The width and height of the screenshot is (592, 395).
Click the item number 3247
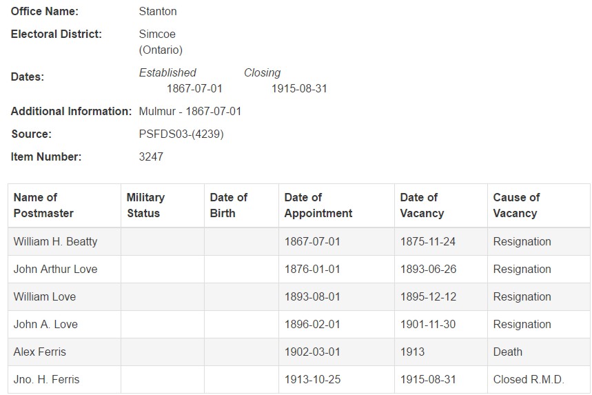click(x=151, y=157)
